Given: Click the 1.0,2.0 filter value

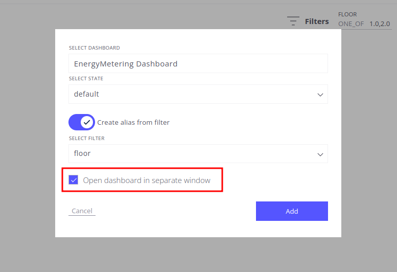Looking at the screenshot, I should coord(380,24).
